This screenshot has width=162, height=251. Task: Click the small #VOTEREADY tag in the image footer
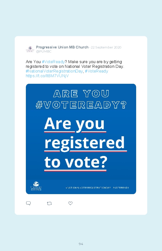tap(121, 188)
